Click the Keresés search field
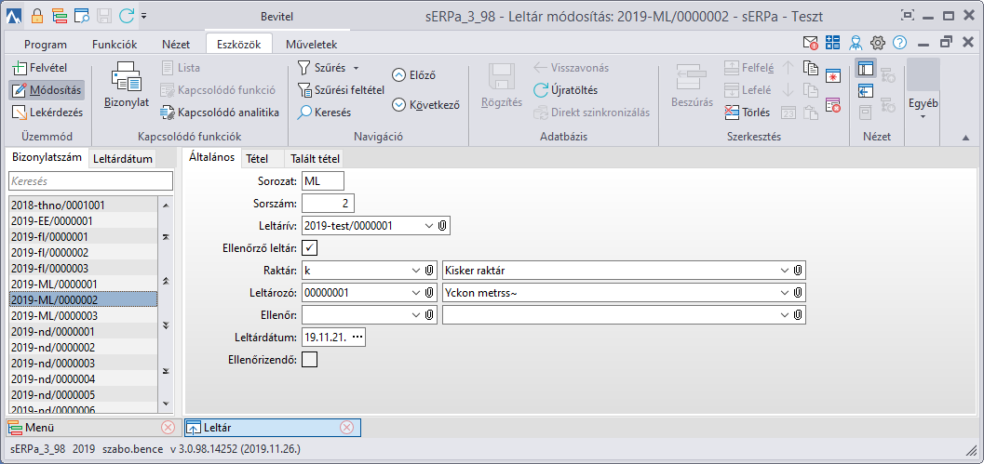This screenshot has width=984, height=464. (90, 180)
